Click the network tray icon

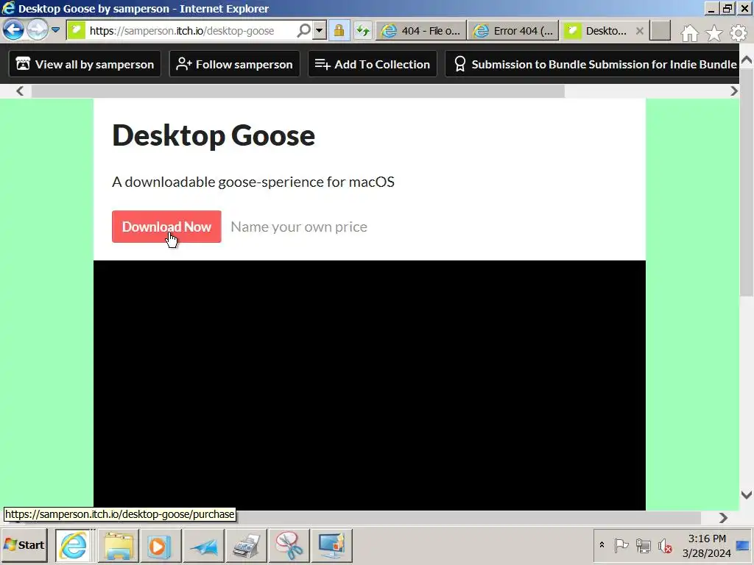[x=643, y=545]
